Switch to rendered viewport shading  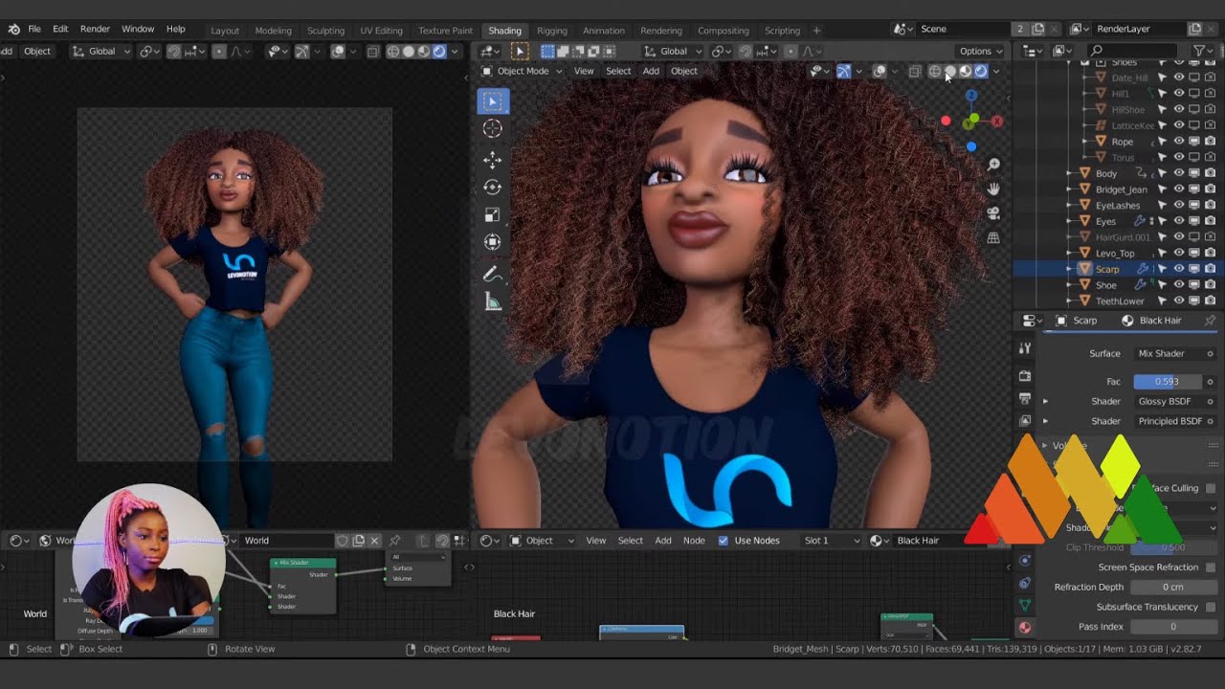tap(980, 71)
